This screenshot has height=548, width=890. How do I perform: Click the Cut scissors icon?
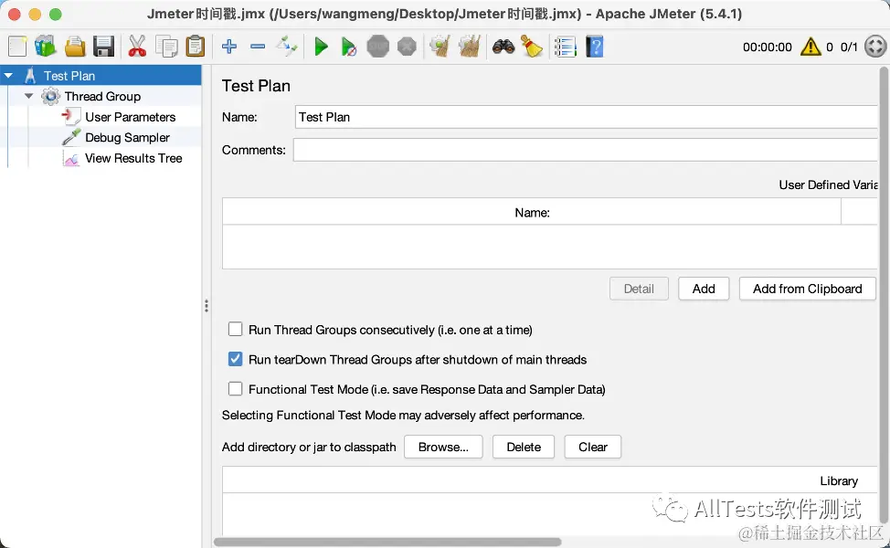137,47
